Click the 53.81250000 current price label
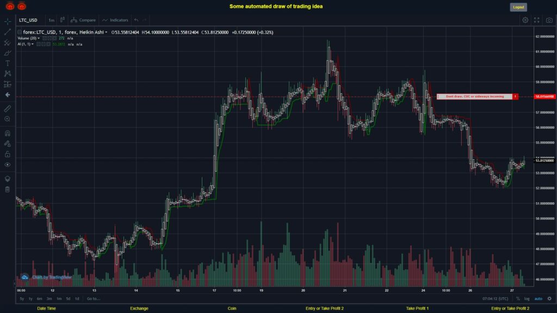Viewport: 557px width, 313px height. click(544, 160)
